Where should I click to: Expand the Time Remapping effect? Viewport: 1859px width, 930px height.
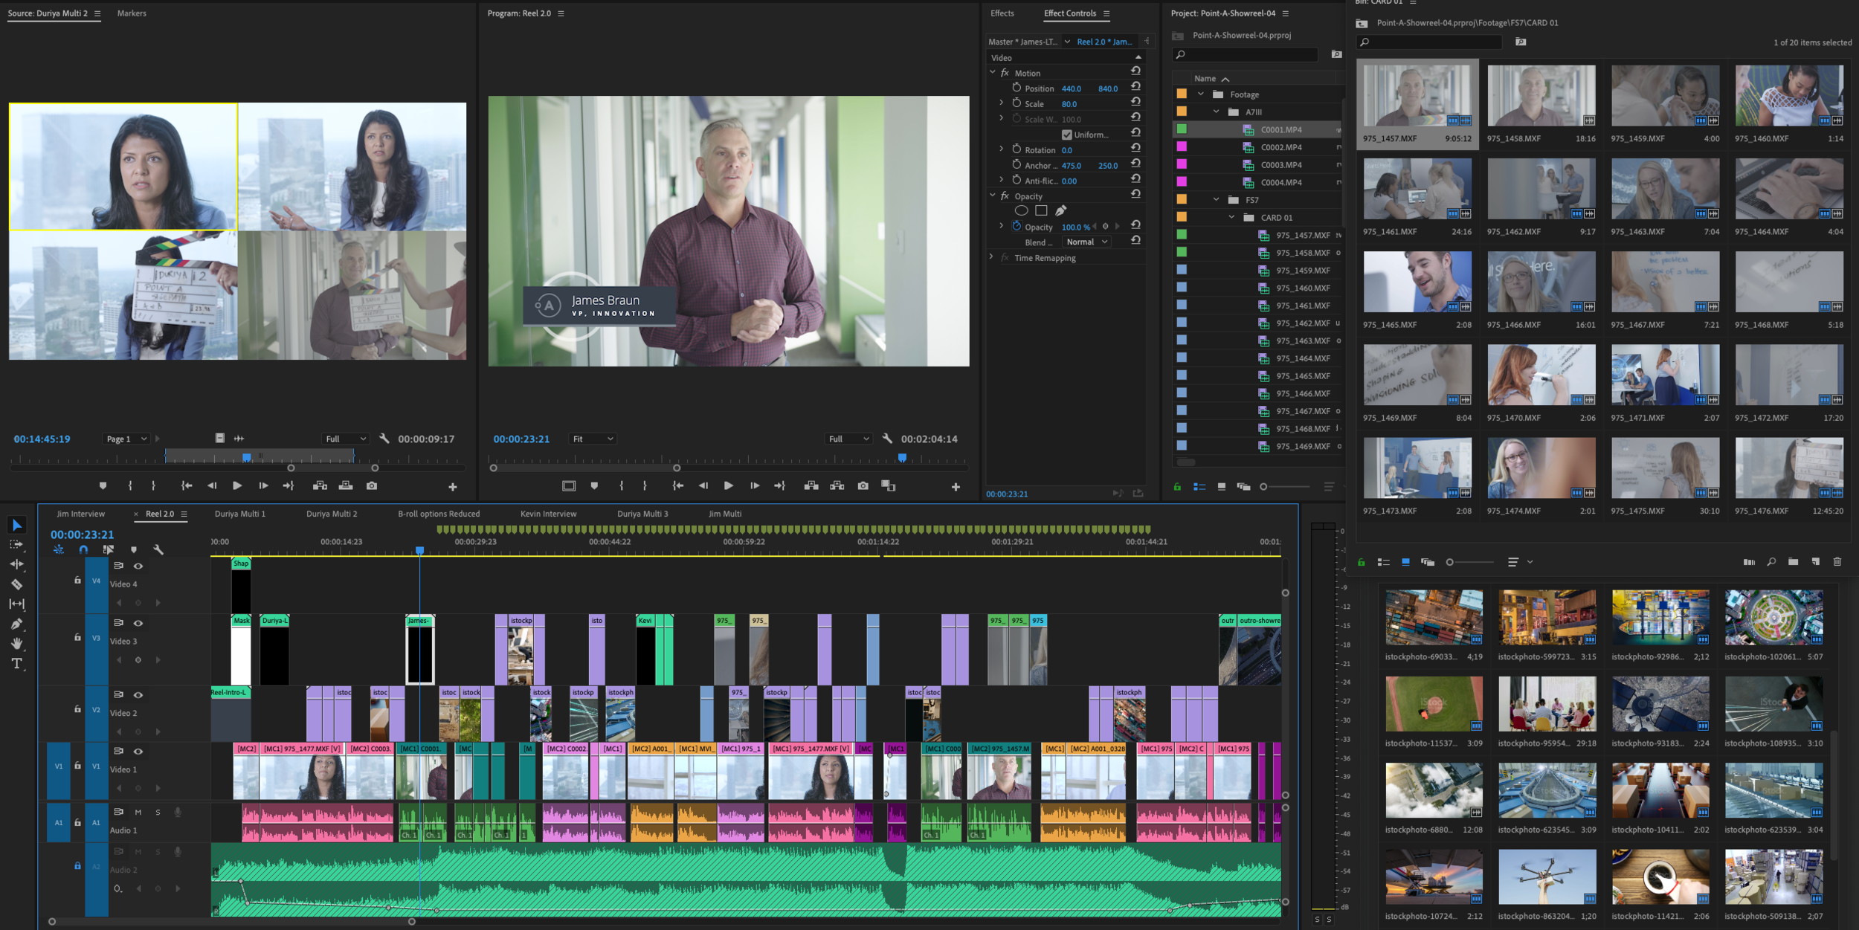(x=992, y=258)
